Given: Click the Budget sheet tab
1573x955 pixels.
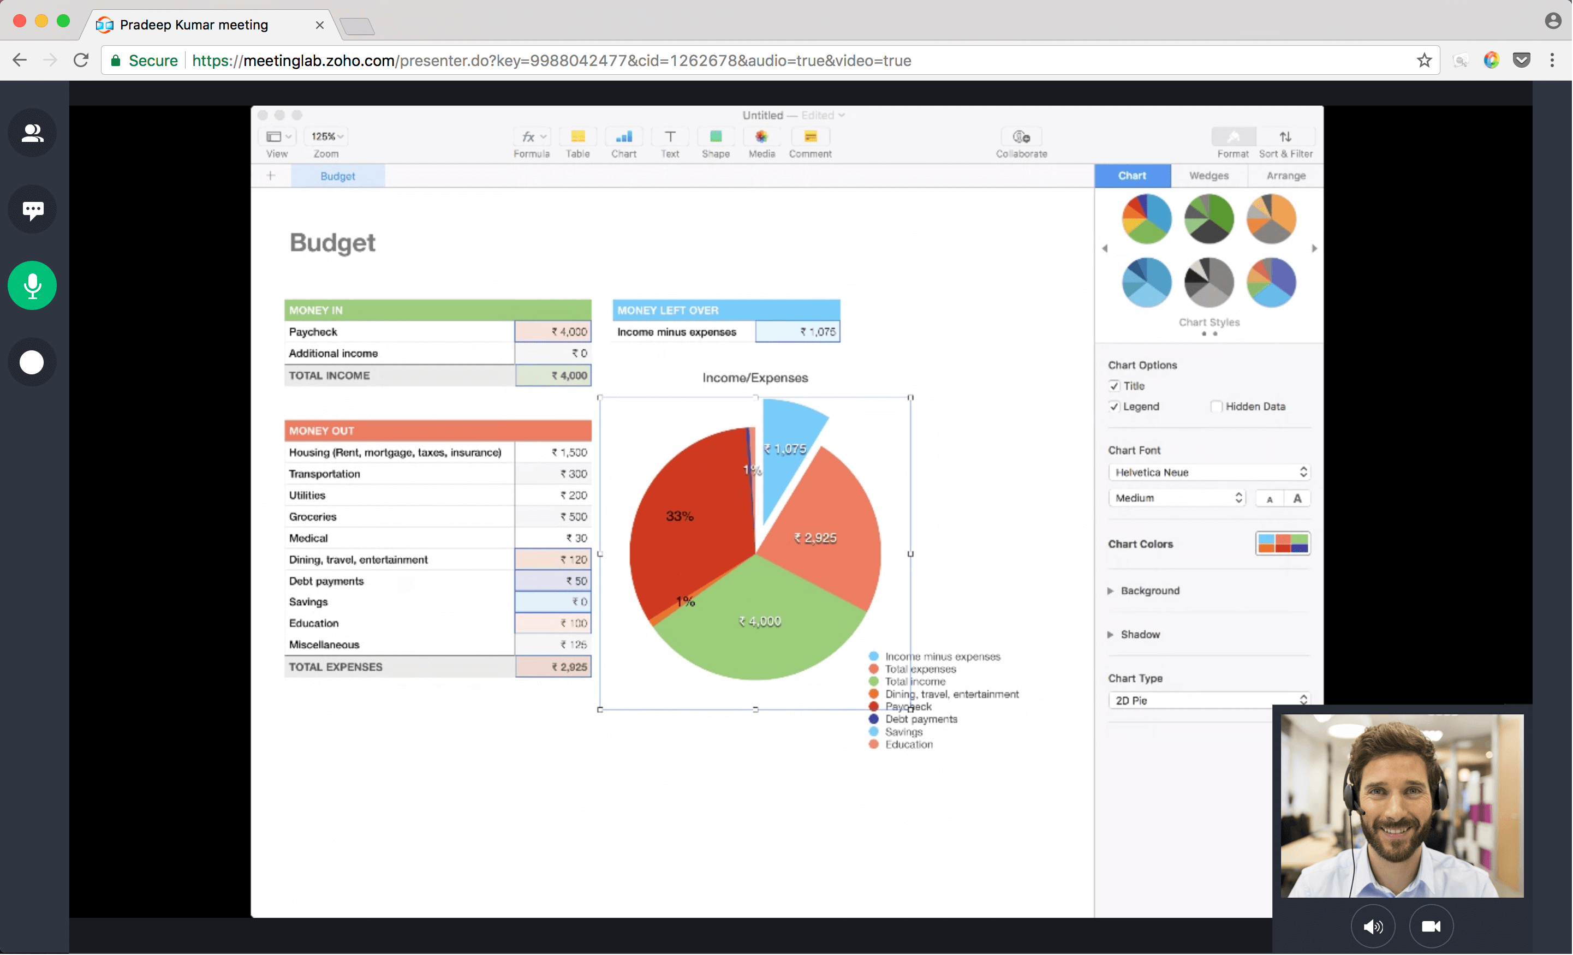Looking at the screenshot, I should pyautogui.click(x=336, y=176).
